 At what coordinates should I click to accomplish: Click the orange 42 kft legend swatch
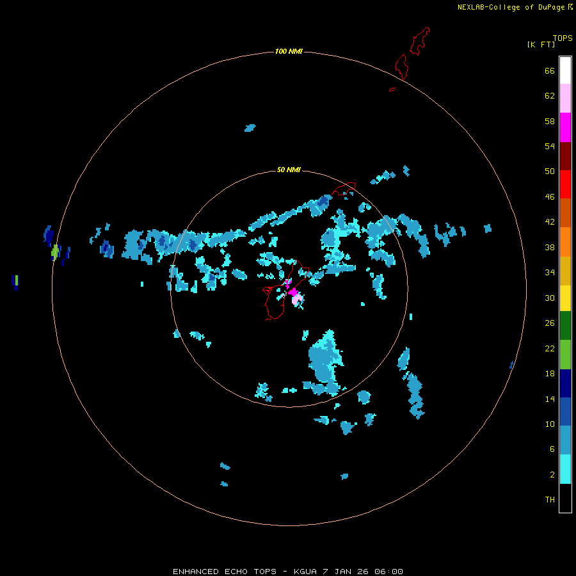pyautogui.click(x=565, y=242)
